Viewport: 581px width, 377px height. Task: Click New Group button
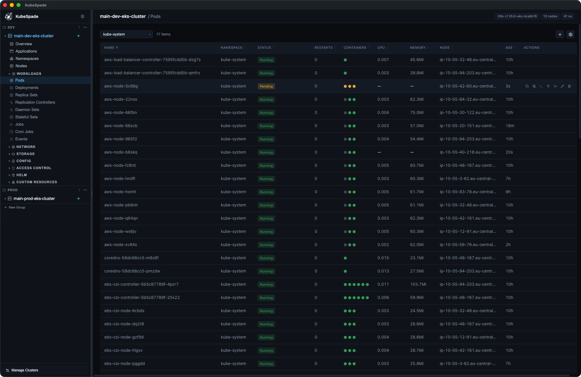pos(15,207)
